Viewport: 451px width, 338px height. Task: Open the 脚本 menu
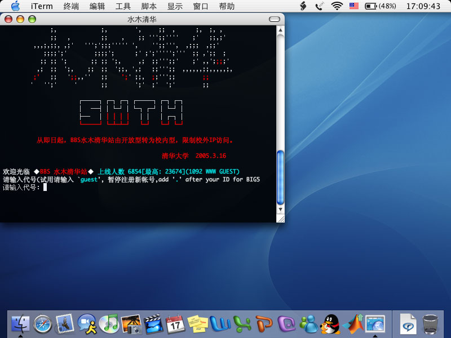[149, 6]
